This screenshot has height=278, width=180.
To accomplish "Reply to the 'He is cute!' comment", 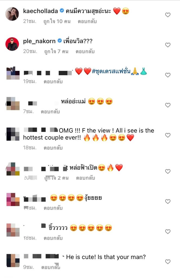I will click(x=51, y=267).
